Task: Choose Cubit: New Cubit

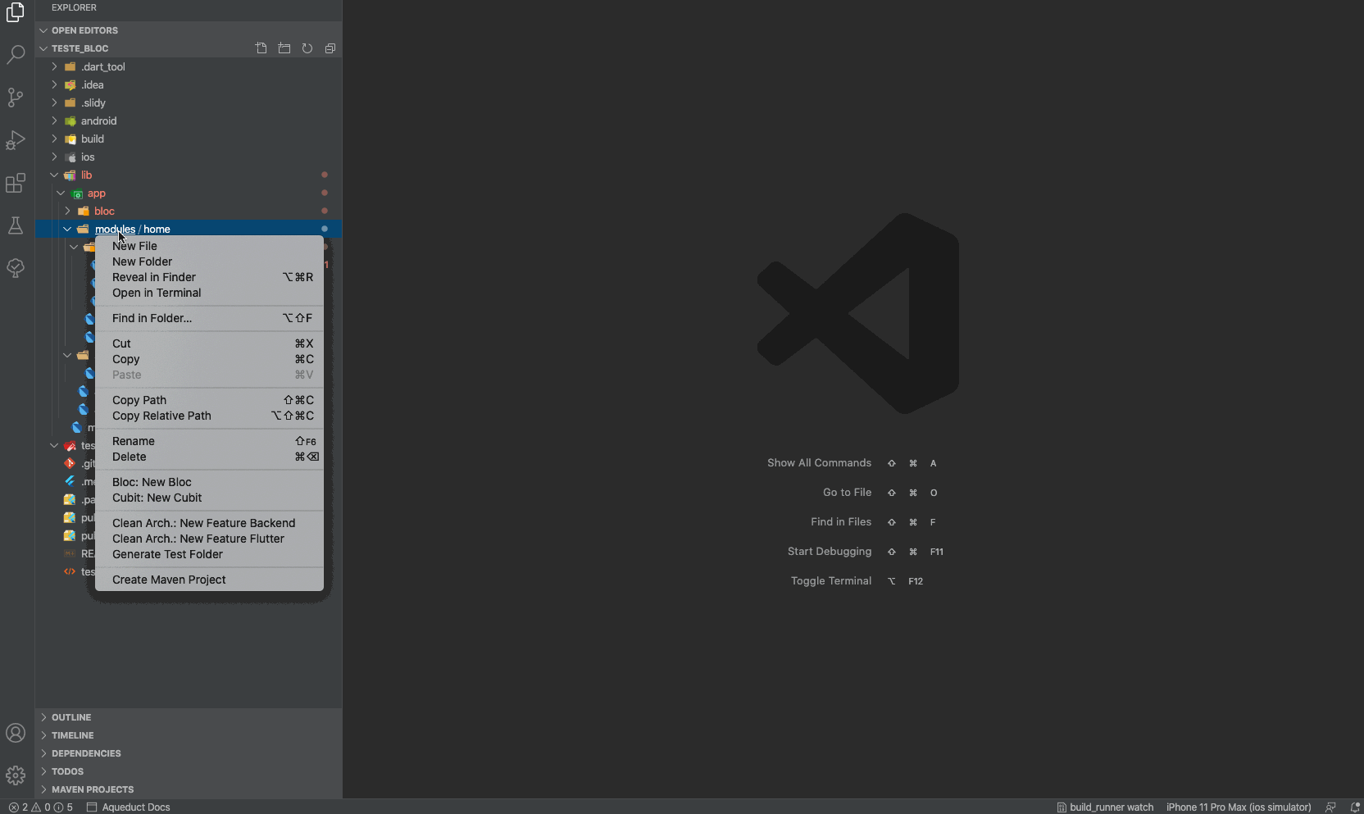Action: pyautogui.click(x=209, y=498)
